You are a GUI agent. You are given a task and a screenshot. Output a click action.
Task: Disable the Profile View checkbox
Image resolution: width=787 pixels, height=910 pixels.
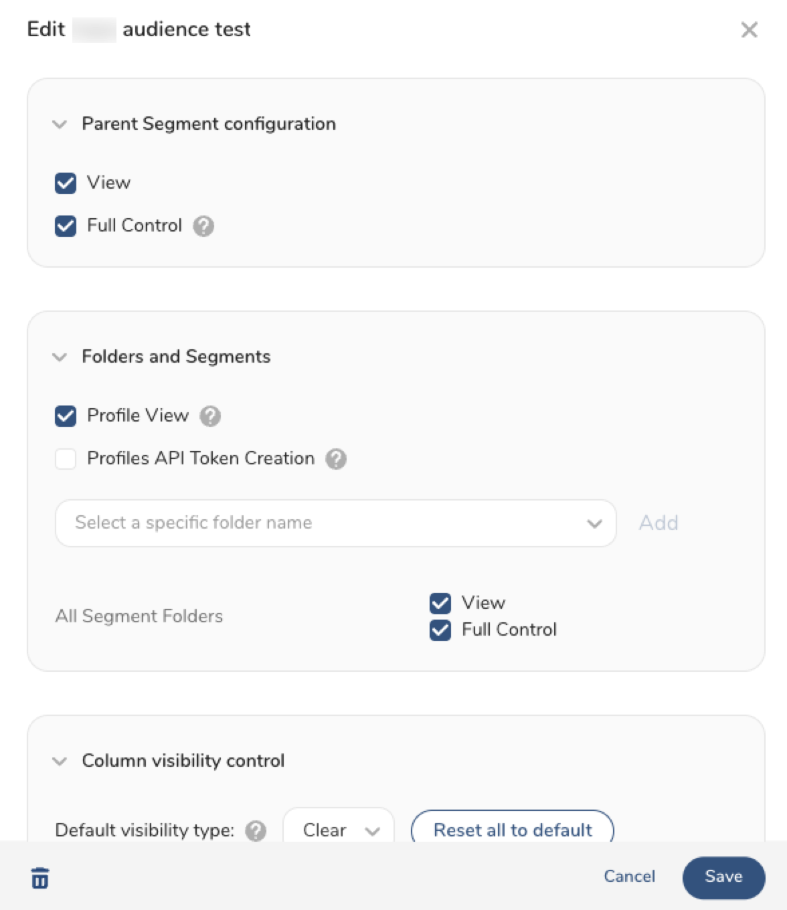point(66,416)
